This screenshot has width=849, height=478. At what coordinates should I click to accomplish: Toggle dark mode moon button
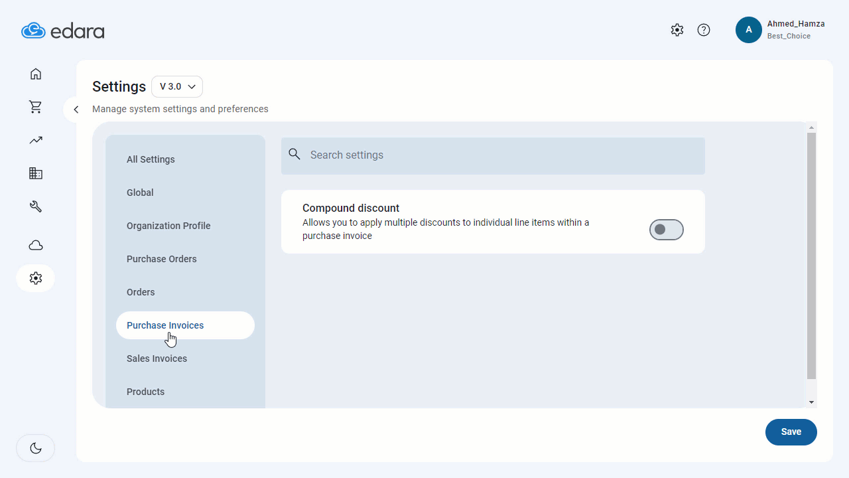tap(36, 448)
